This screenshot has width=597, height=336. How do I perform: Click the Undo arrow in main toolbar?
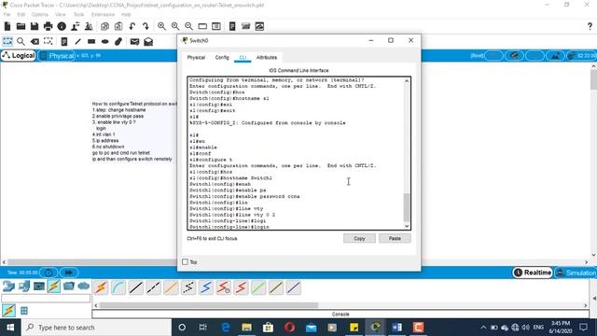[x=132, y=26]
